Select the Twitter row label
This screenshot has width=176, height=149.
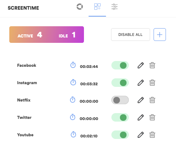[x=24, y=117]
